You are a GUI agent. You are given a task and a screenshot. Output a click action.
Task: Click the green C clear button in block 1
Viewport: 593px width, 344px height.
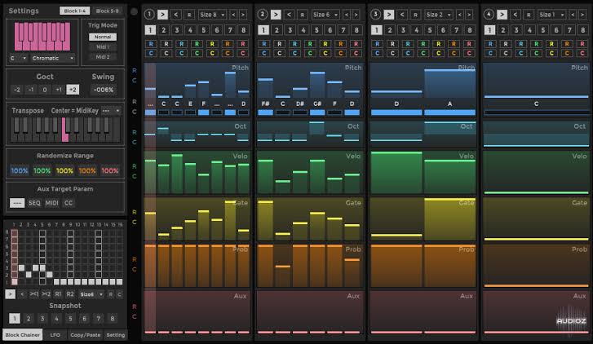(197, 53)
